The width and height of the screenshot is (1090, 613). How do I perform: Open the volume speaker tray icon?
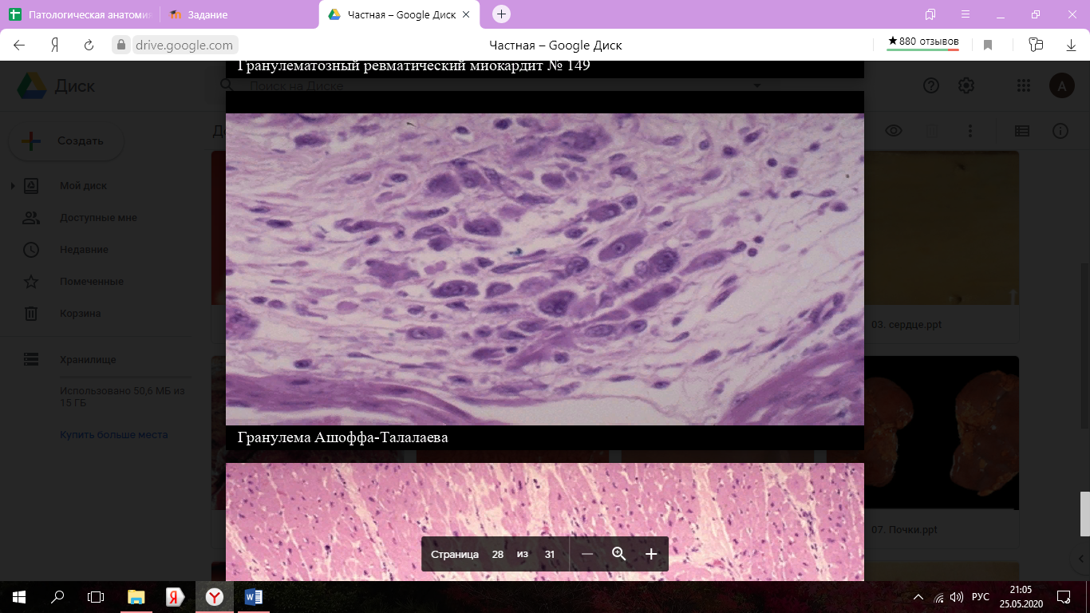point(957,597)
